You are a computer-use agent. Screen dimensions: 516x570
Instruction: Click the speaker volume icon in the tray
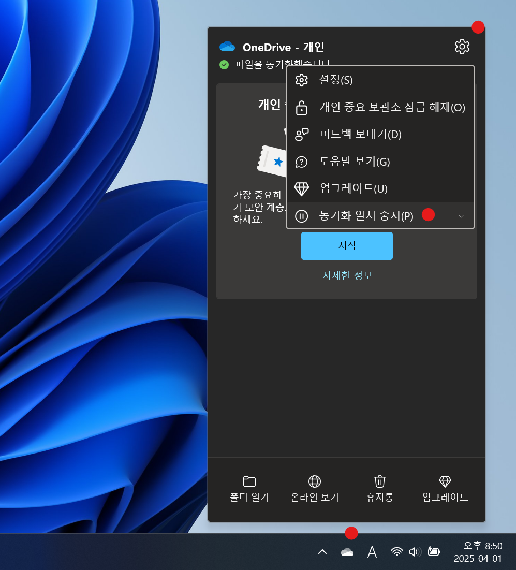tap(415, 552)
